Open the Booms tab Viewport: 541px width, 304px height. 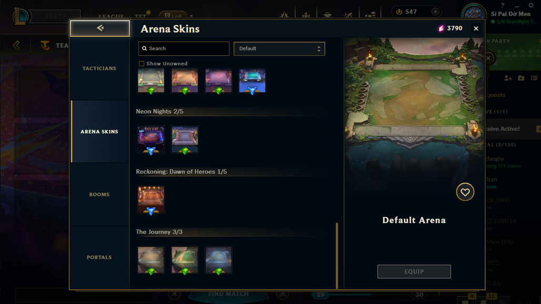(x=99, y=194)
